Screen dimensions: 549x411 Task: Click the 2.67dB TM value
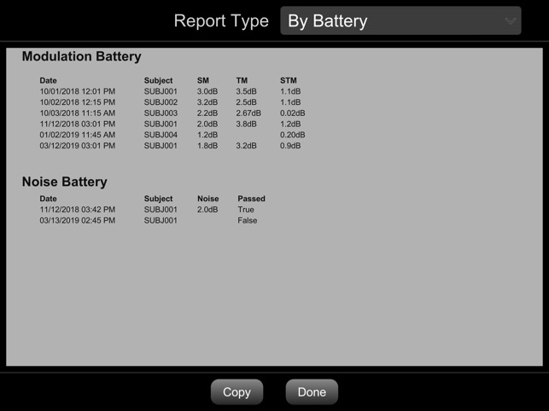point(248,113)
